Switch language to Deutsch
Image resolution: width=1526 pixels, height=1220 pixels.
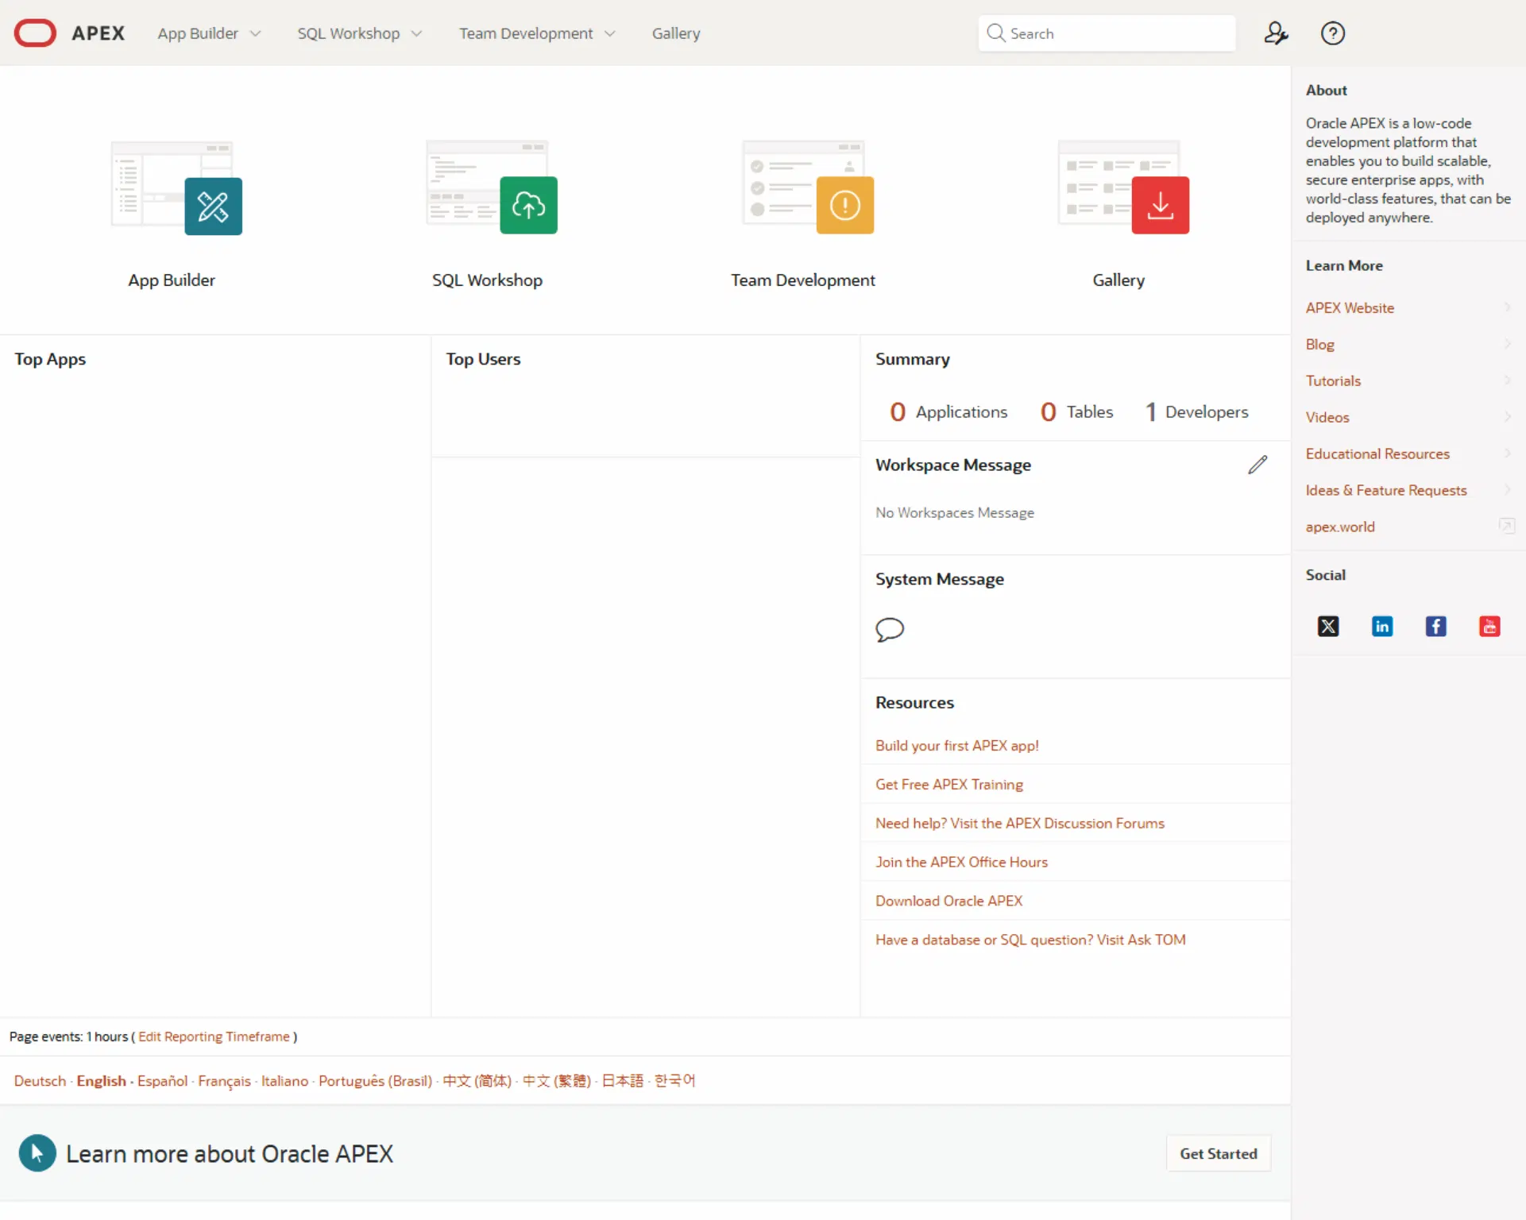click(40, 1081)
